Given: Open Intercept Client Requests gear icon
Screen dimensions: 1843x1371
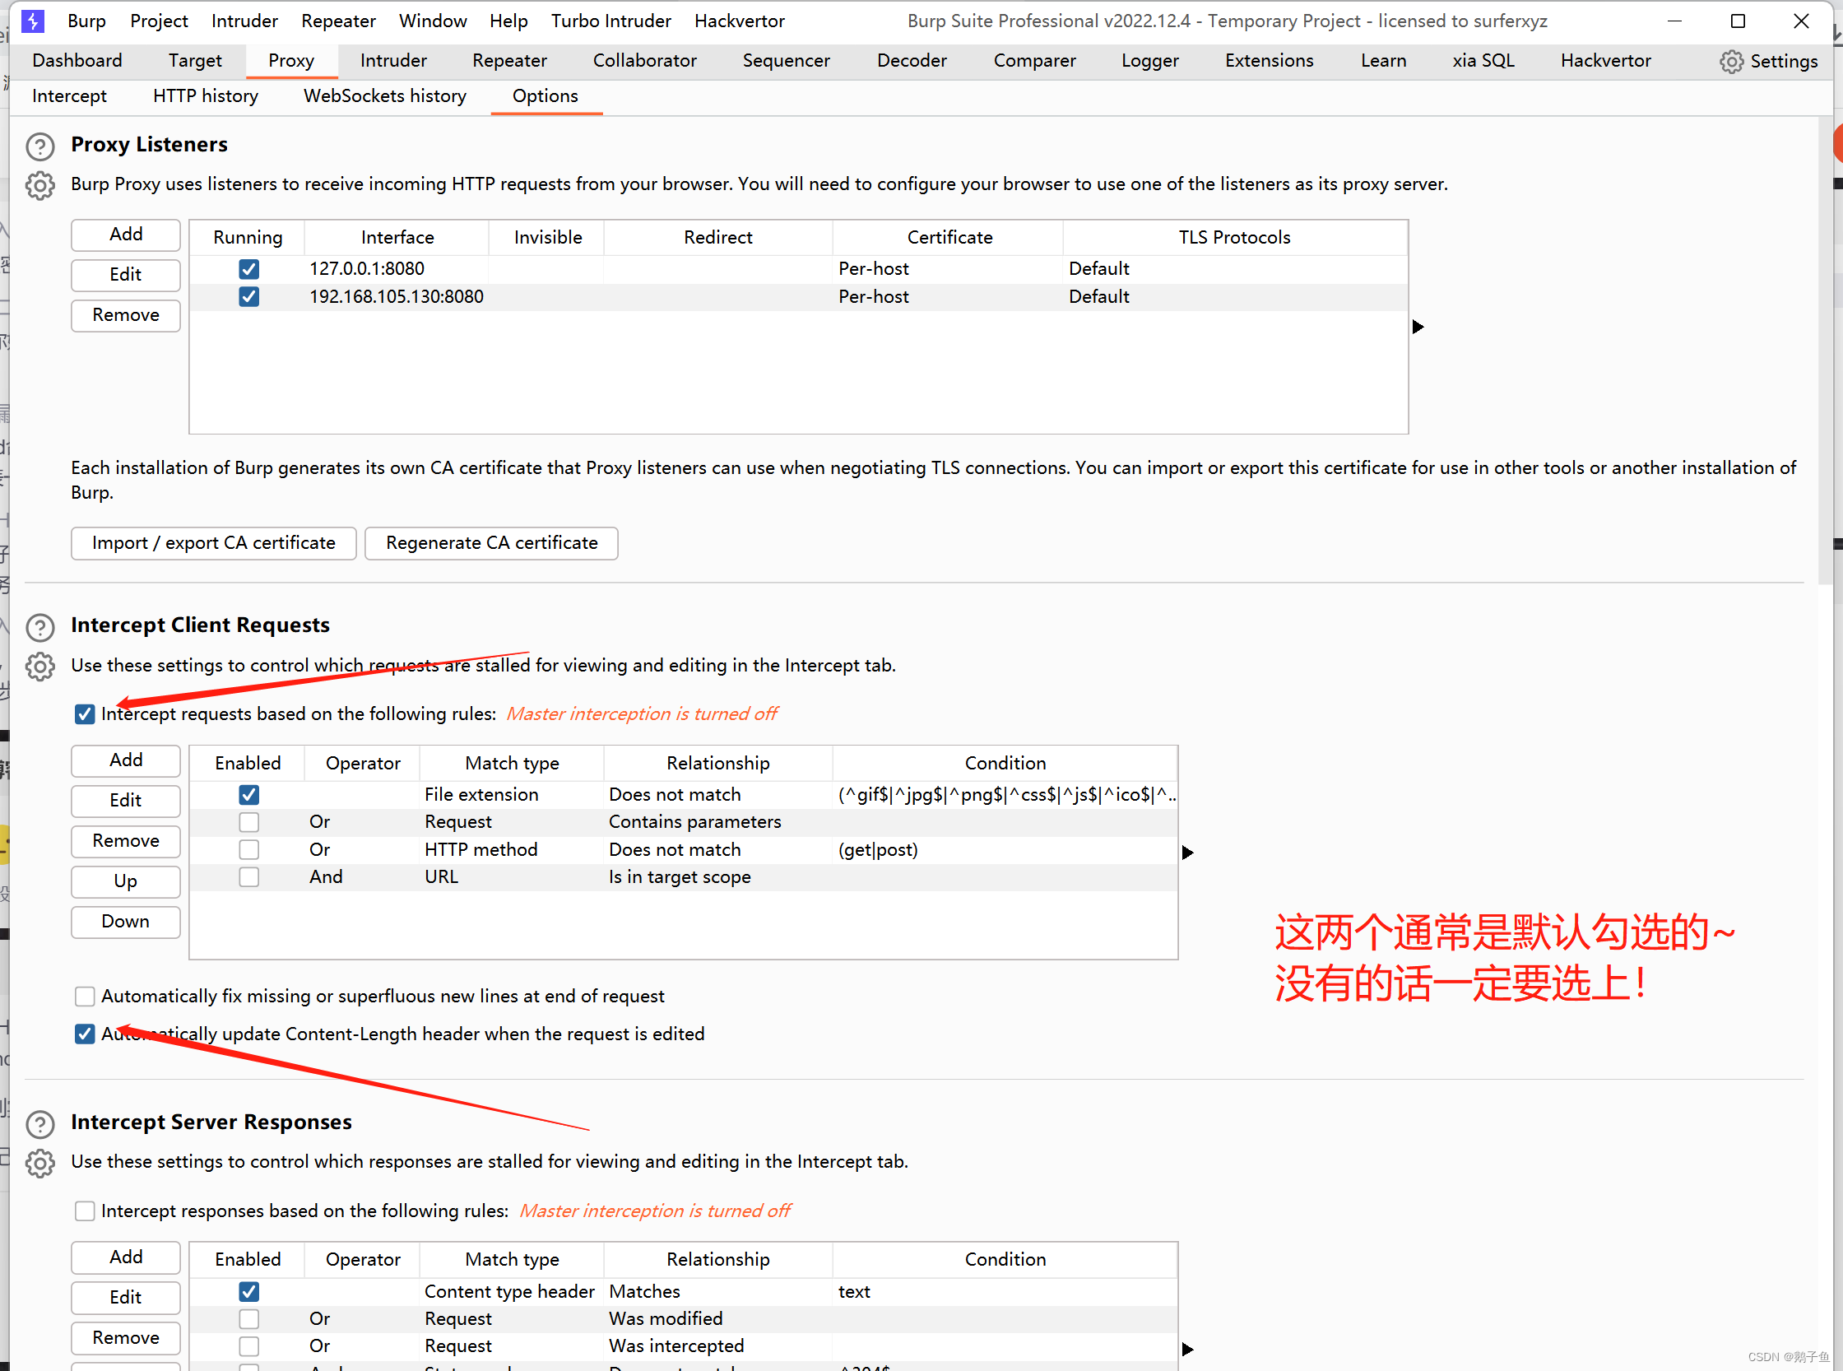Looking at the screenshot, I should coord(39,667).
